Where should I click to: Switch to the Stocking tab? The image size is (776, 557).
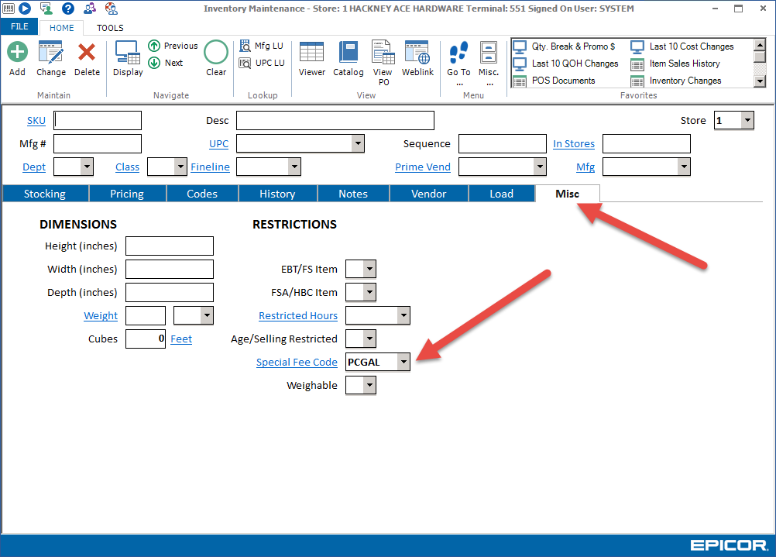coord(45,194)
